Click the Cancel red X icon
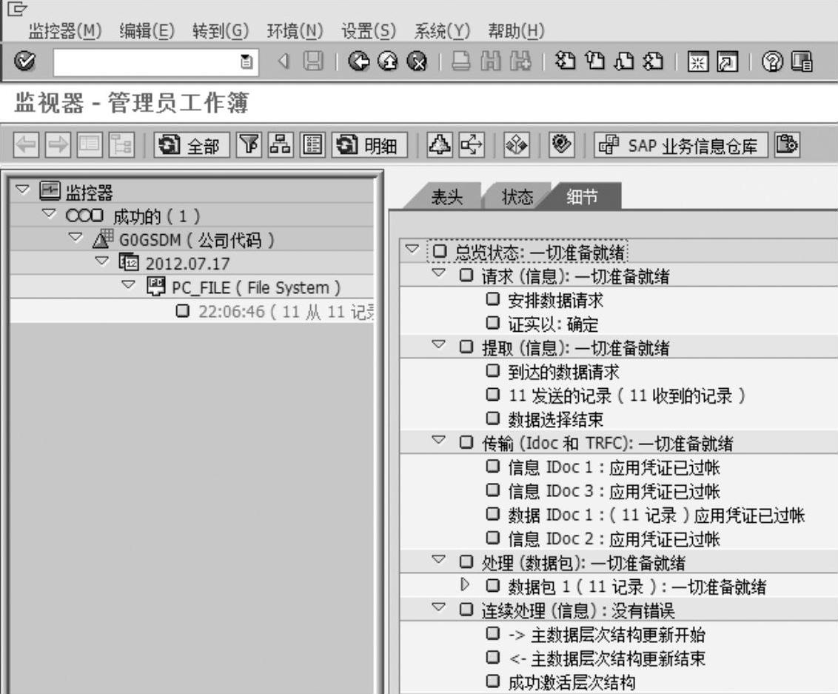838x694 pixels. coord(418,61)
